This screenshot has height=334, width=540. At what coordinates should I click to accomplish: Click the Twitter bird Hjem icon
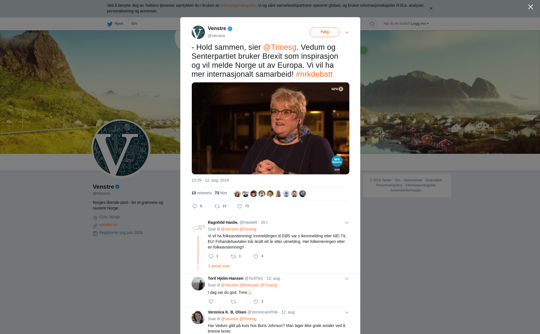point(110,24)
